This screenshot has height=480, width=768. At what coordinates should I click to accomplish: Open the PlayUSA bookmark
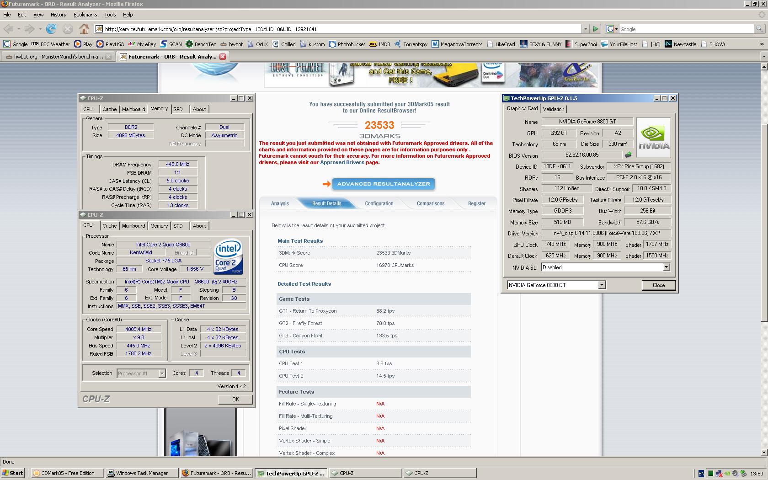[x=110, y=44]
